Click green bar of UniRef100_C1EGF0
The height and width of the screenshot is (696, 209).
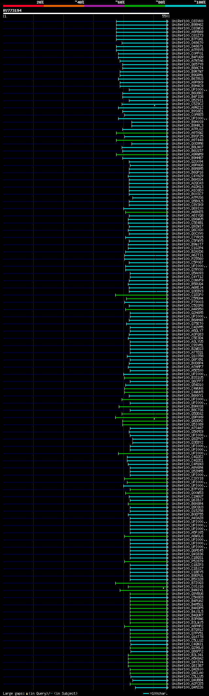[x=141, y=295]
